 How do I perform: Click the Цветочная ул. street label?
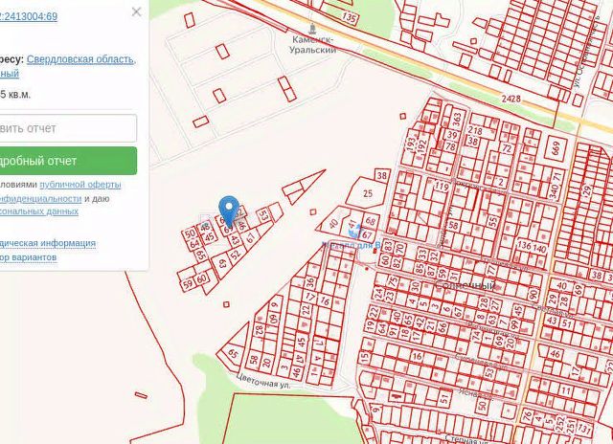point(263,380)
